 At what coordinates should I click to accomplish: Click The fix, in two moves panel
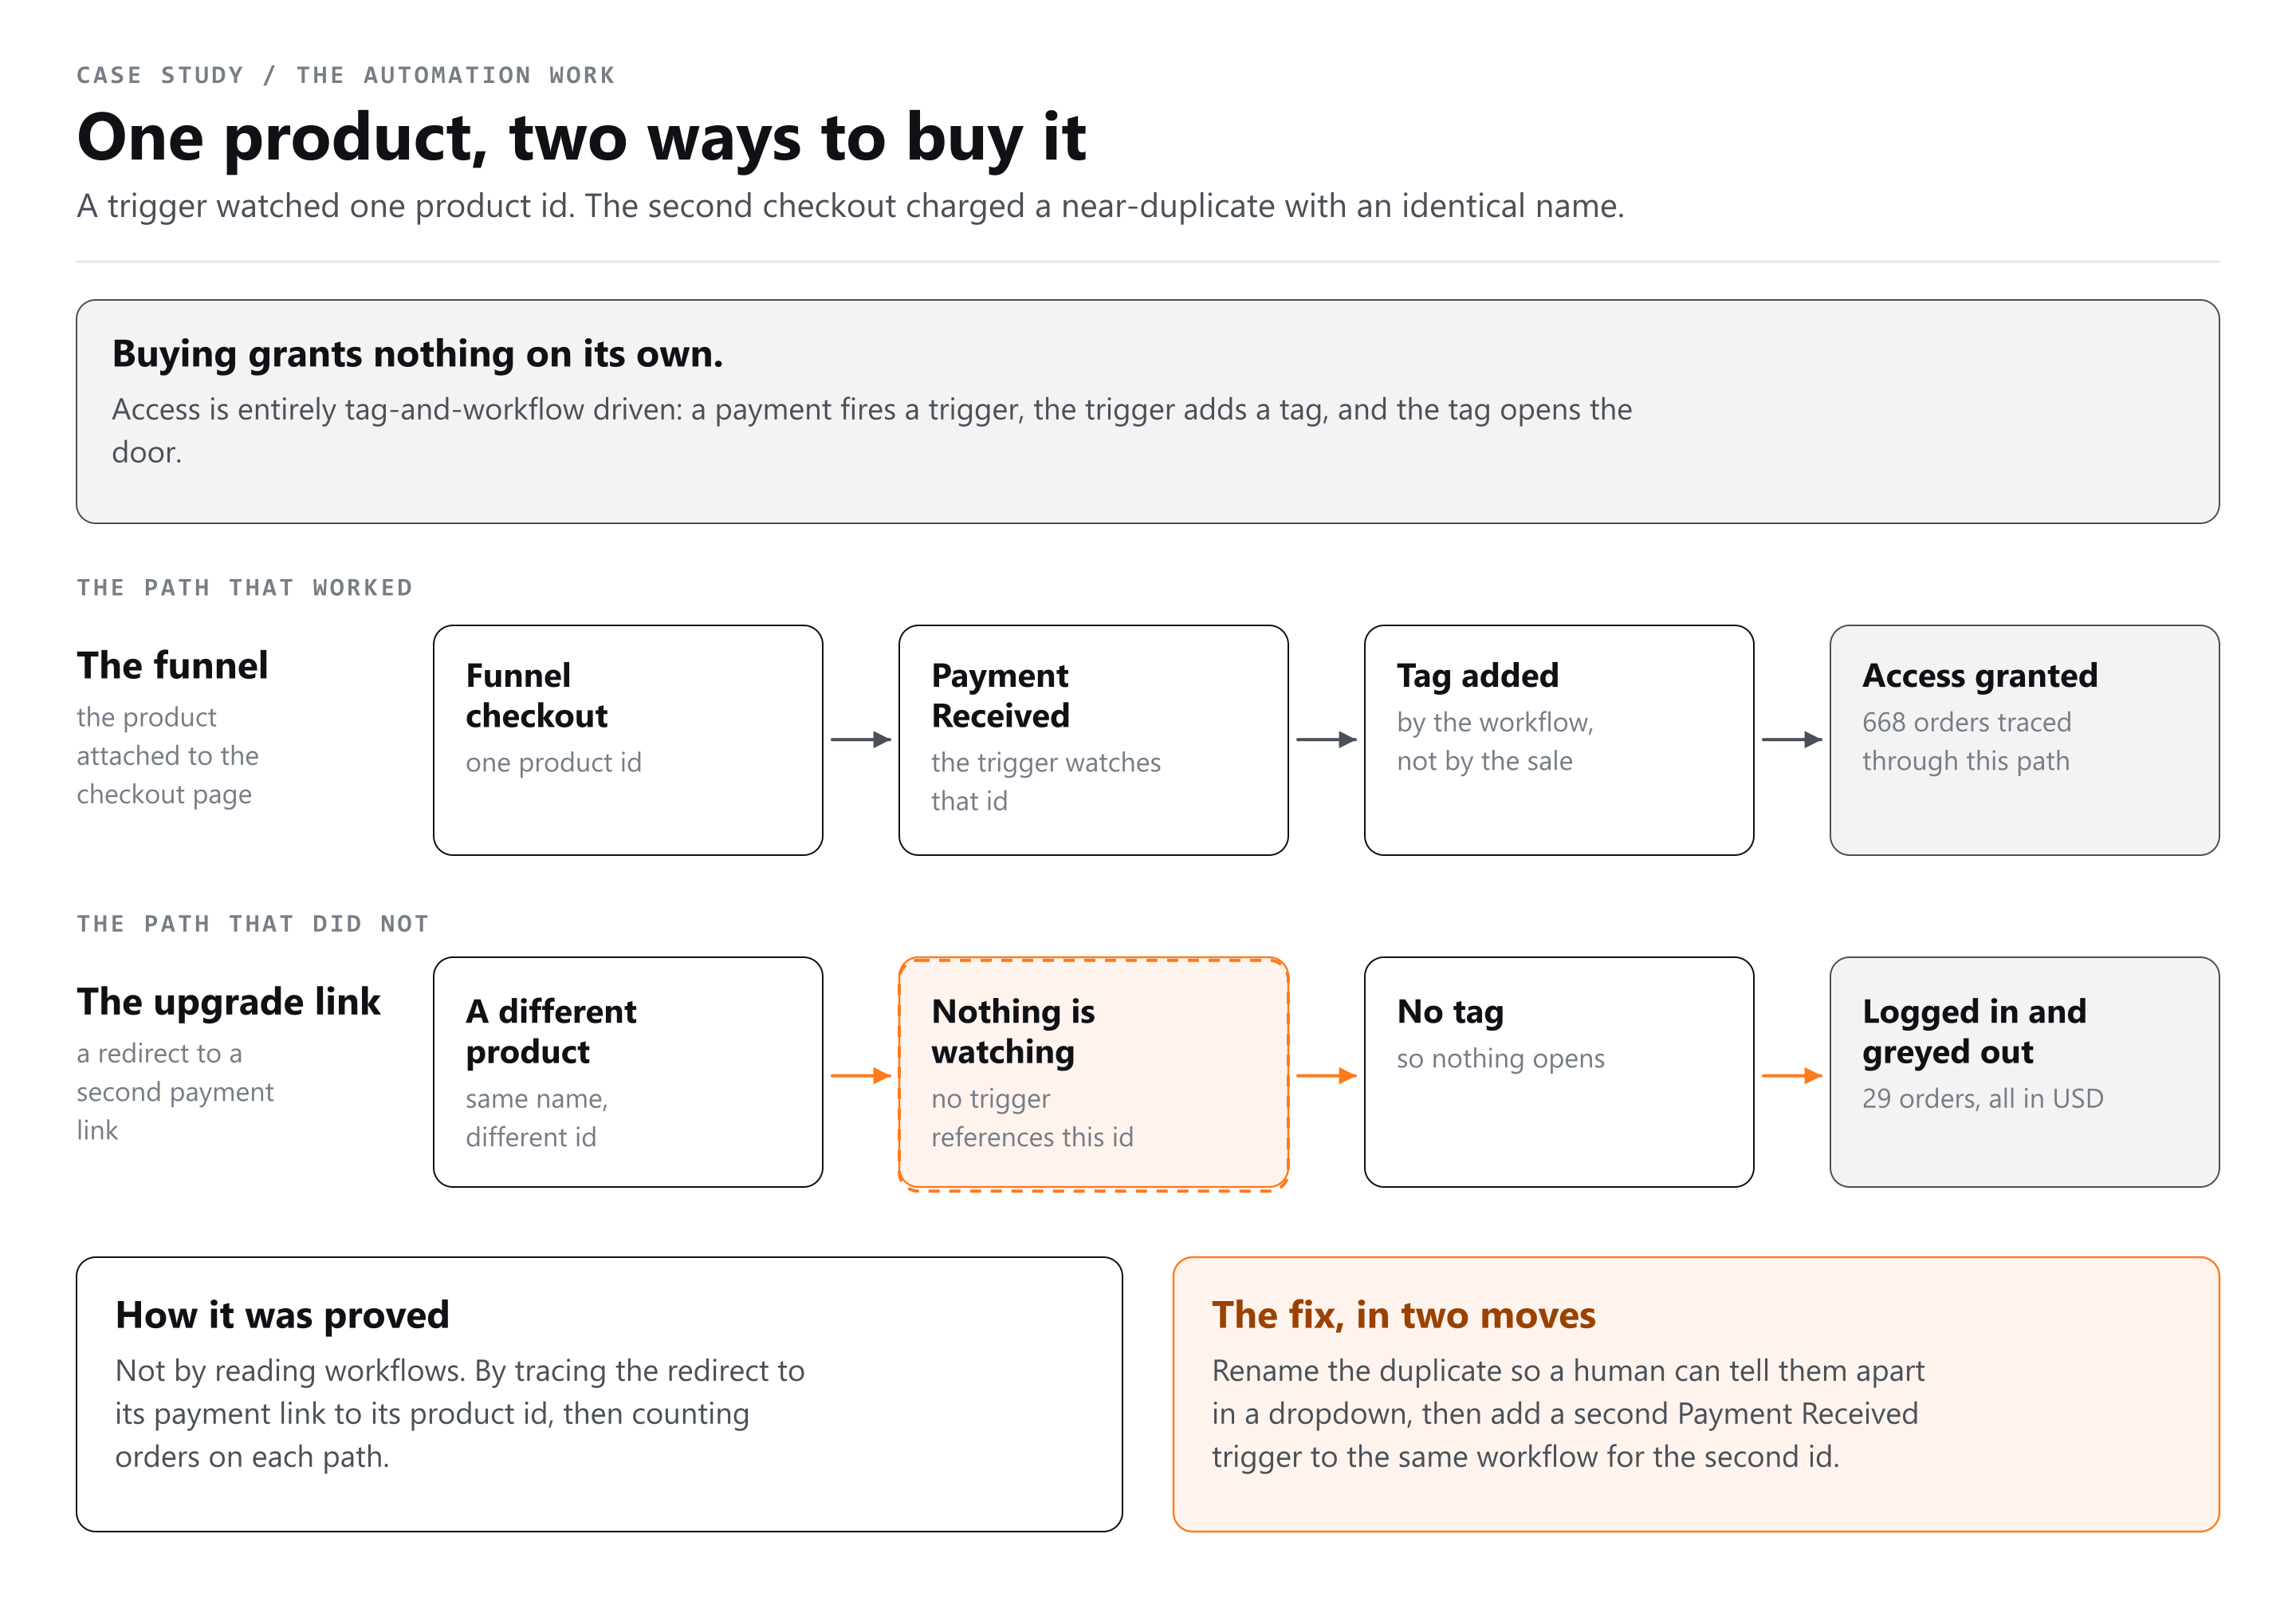(1696, 1394)
